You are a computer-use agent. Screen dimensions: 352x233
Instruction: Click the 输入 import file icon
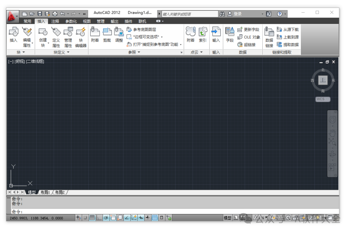216,35
